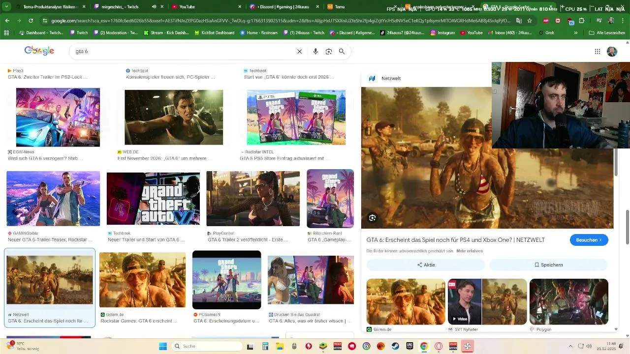Open the Polygon related image
The image size is (630, 354).
click(569, 301)
